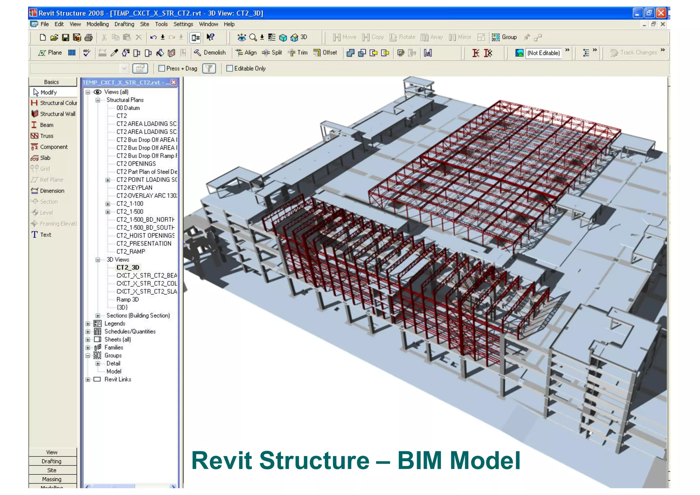Collapse the 3D Views node
This screenshot has width=700, height=495.
pos(98,260)
